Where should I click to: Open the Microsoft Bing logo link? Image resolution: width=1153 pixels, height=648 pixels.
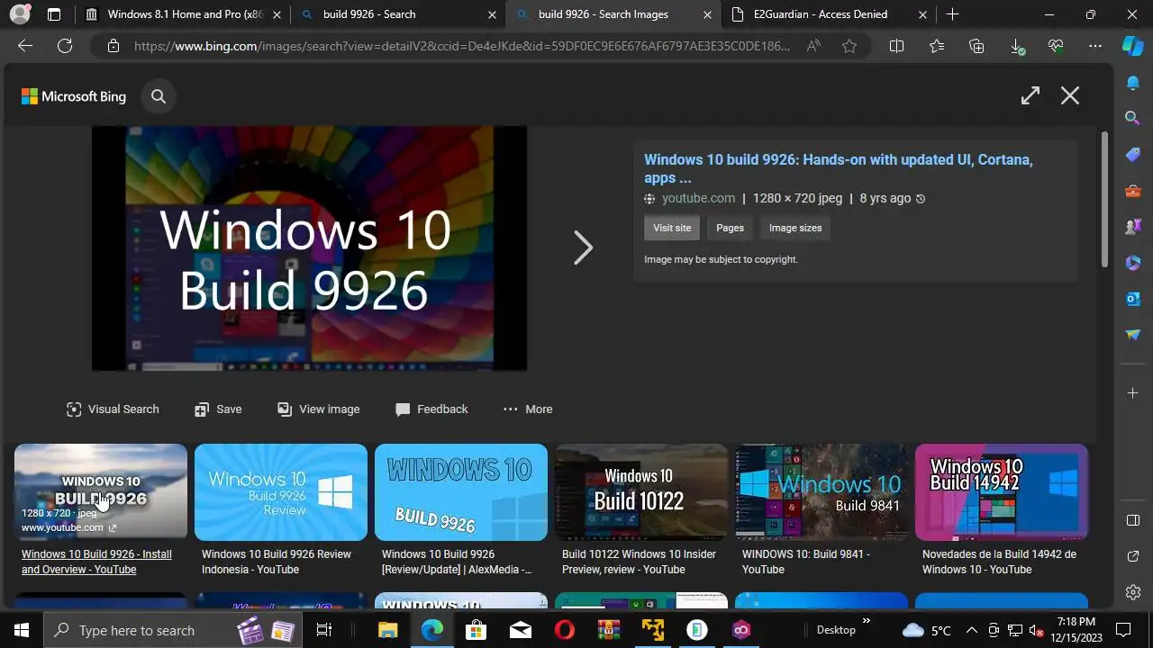coord(74,96)
